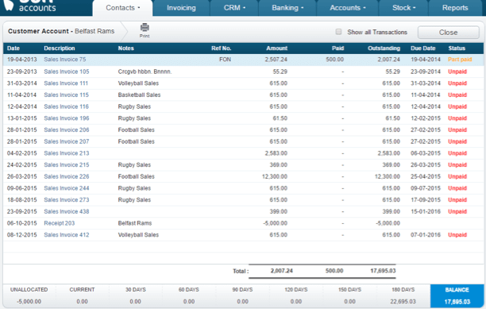The height and width of the screenshot is (309, 486).
Task: Go to the Reports tab
Action: point(455,8)
